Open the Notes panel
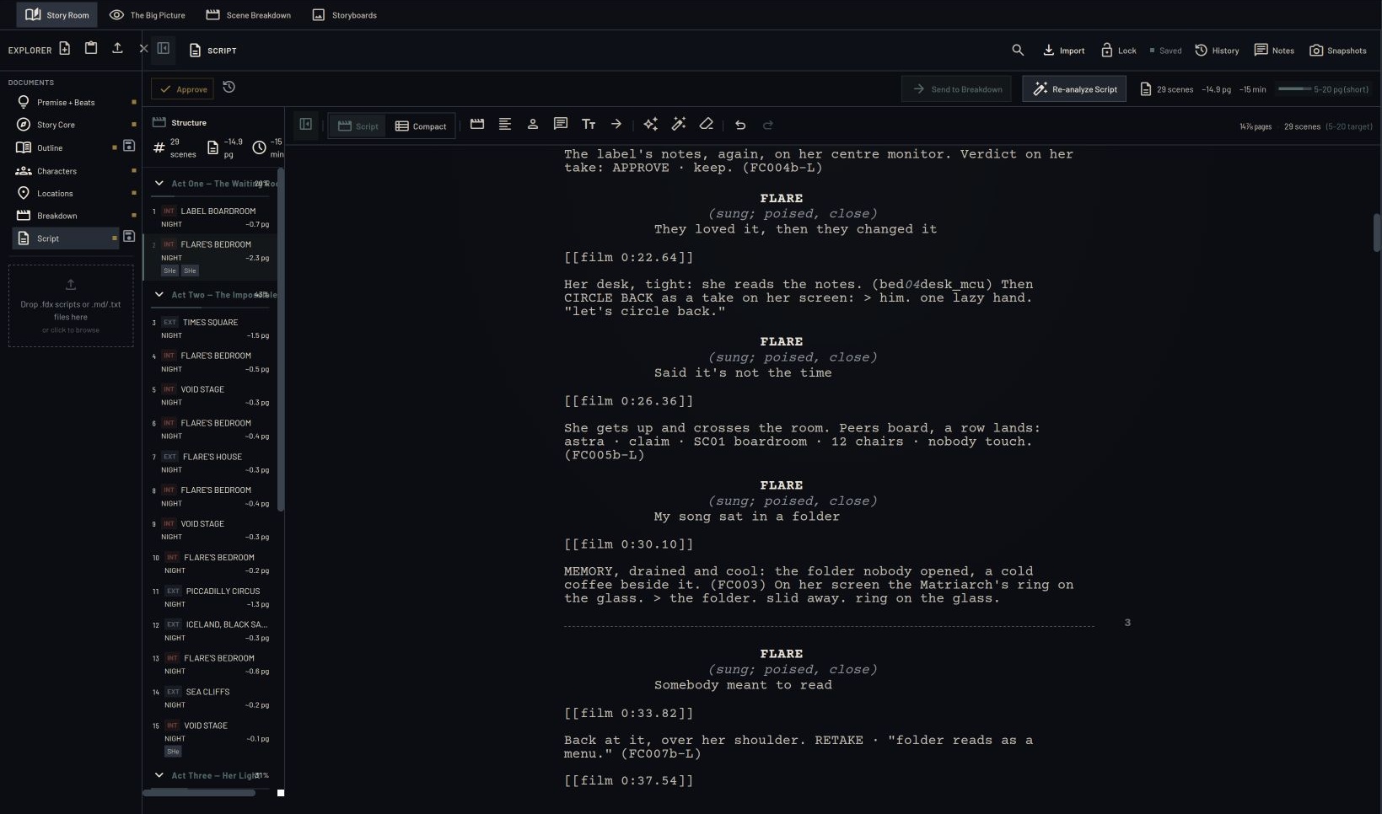This screenshot has width=1382, height=814. click(x=1273, y=51)
